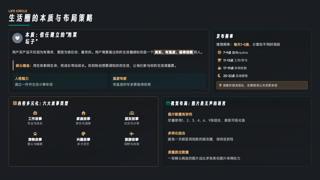This screenshot has width=320, height=180.
Task: Click the people icon above 朋友故事
Action: [132, 113]
